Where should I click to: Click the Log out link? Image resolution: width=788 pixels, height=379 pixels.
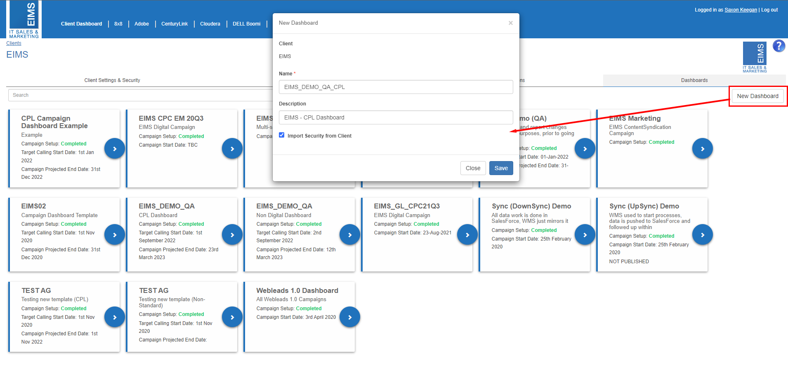pyautogui.click(x=769, y=10)
